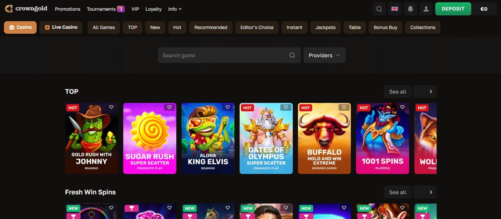Click HOT badge on Gold Rush Johnny
The height and width of the screenshot is (219, 501).
pyautogui.click(x=73, y=108)
